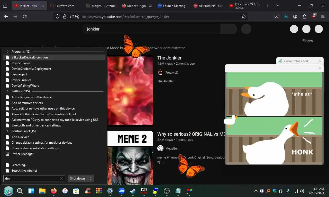Clear the dev start menu search box
This screenshot has height=197, width=329.
click(61, 179)
